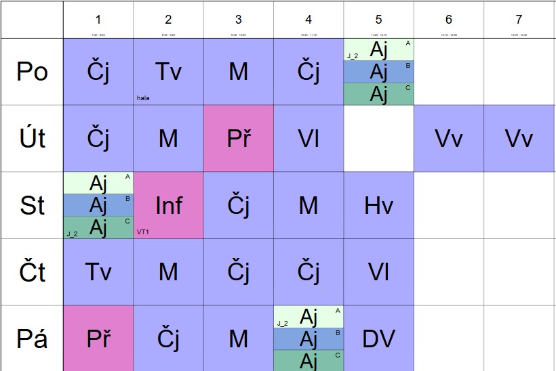
Task: Choose group B Aj on Monday period 5
Action: click(x=379, y=72)
